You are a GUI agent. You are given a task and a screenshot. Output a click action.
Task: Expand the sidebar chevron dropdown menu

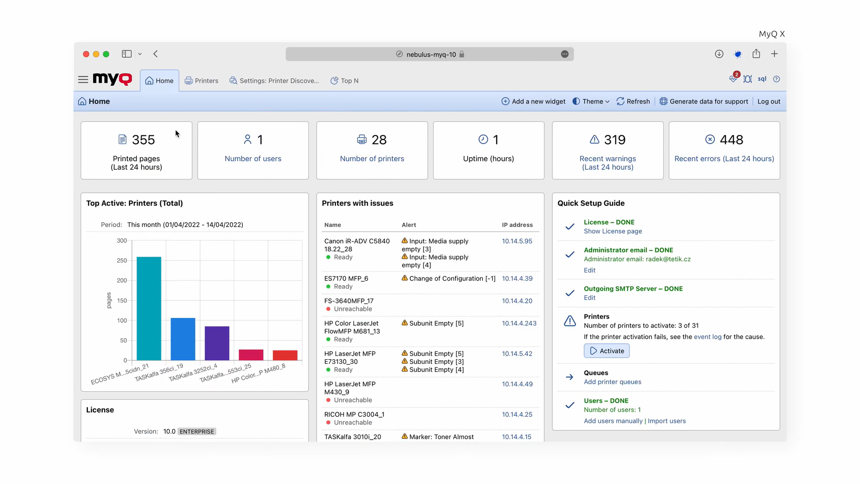click(x=140, y=54)
